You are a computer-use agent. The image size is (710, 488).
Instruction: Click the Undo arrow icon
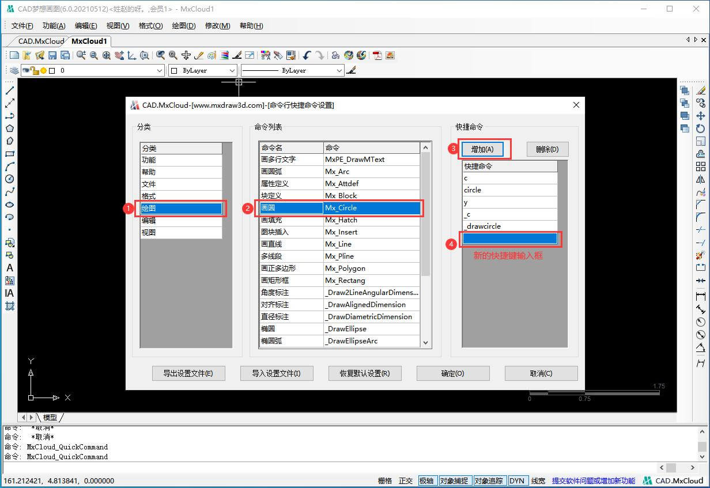[307, 55]
